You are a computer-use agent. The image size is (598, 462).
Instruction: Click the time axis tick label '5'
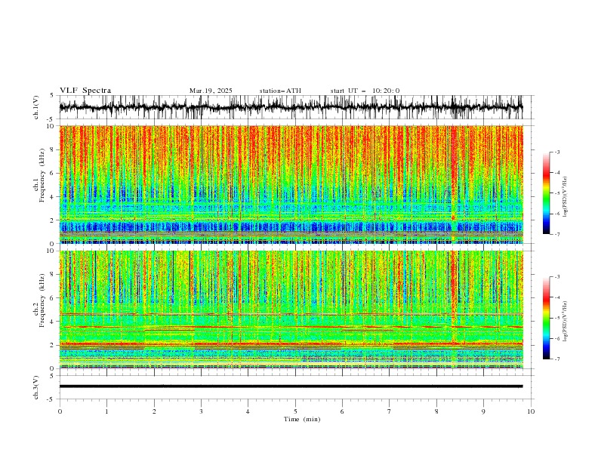(x=295, y=411)
